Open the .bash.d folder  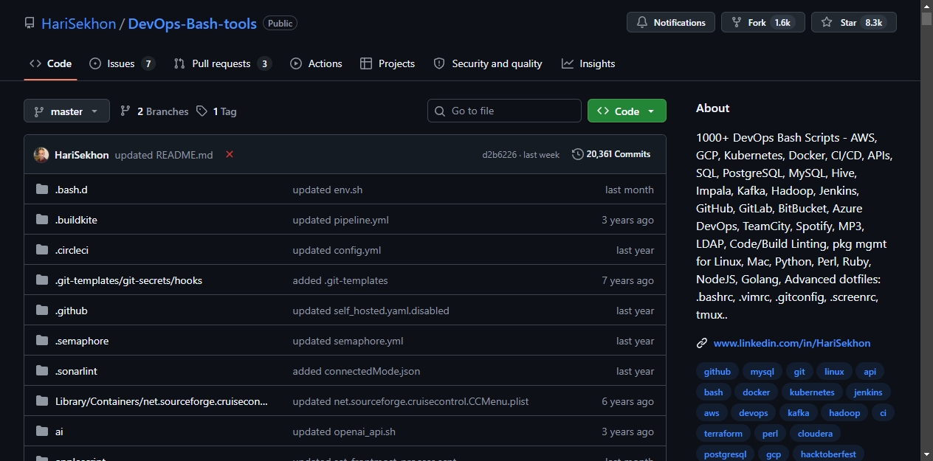click(72, 190)
